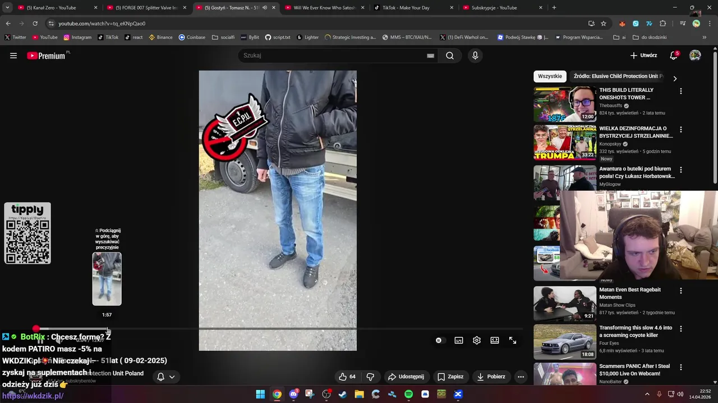Viewport: 718px width, 403px height.
Task: Select the Wszystkie filter chip
Action: click(550, 76)
